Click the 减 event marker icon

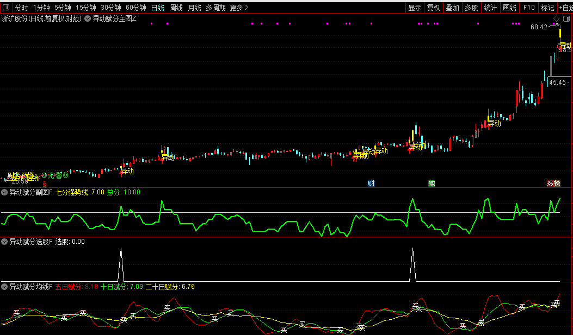pos(432,184)
